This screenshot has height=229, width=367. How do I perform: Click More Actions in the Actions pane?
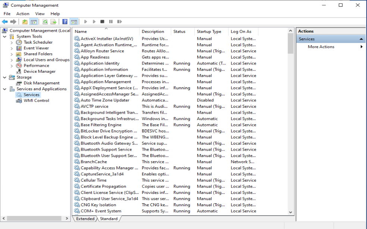tap(321, 47)
